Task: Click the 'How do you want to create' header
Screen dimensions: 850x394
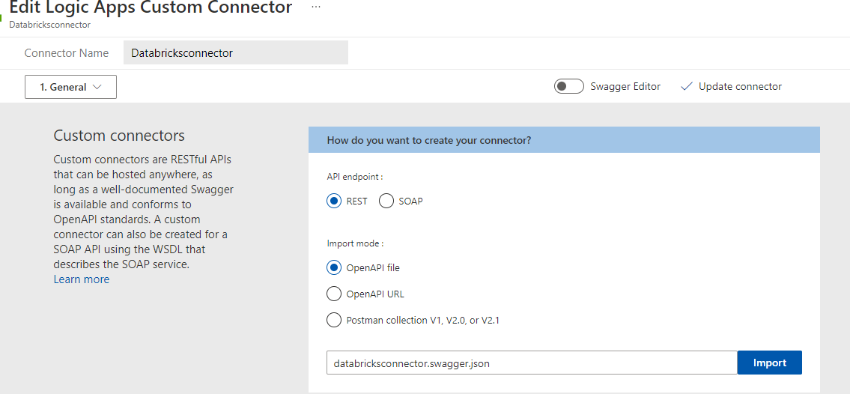Action: tap(429, 140)
